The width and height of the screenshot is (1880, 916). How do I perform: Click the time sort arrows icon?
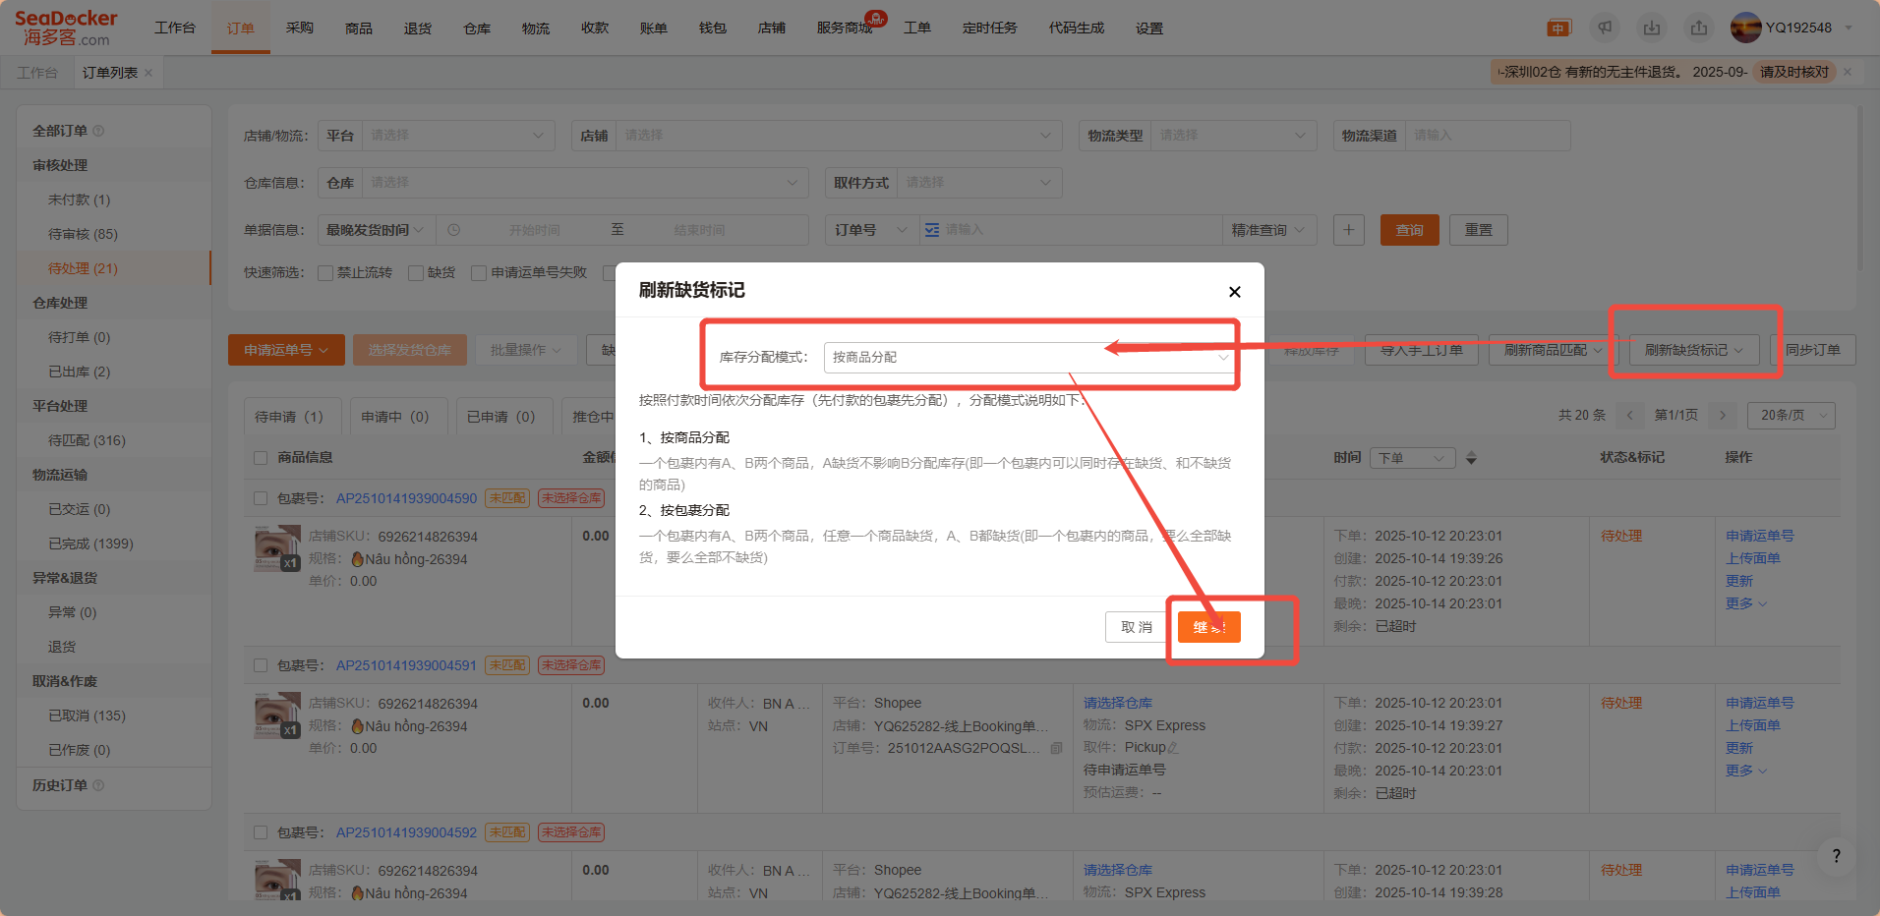1471,458
